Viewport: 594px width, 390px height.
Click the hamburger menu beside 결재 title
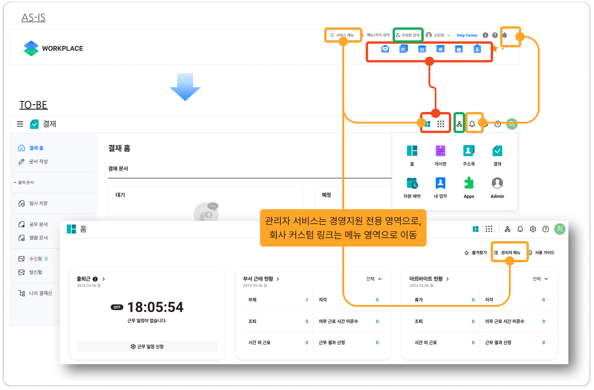(20, 124)
